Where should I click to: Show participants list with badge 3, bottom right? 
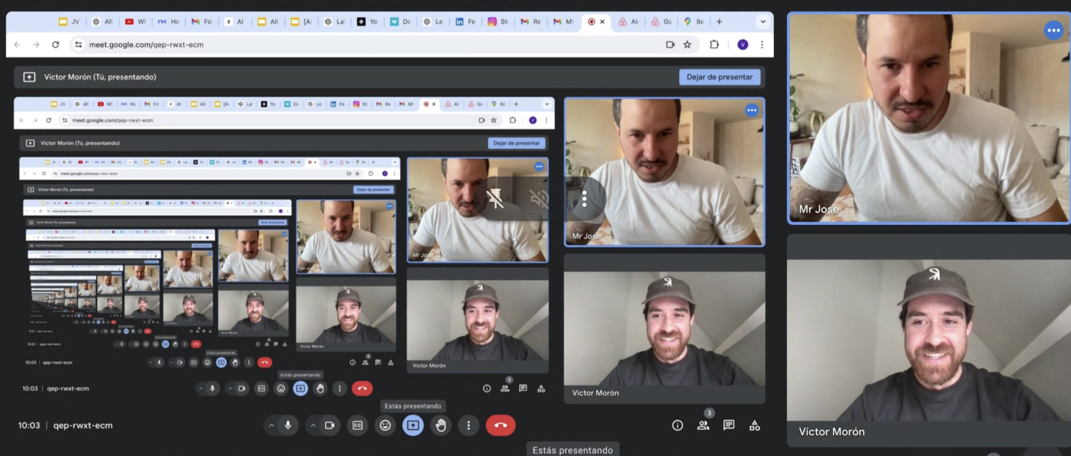tap(703, 425)
